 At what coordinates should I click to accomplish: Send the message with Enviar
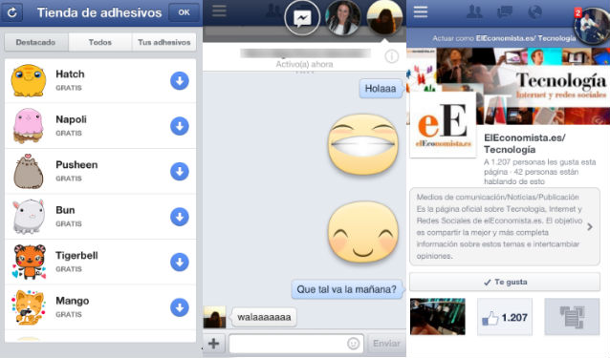tap(386, 344)
